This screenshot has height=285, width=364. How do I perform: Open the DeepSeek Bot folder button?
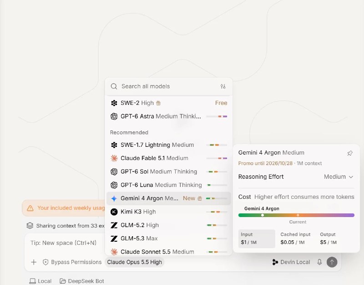tap(82, 281)
